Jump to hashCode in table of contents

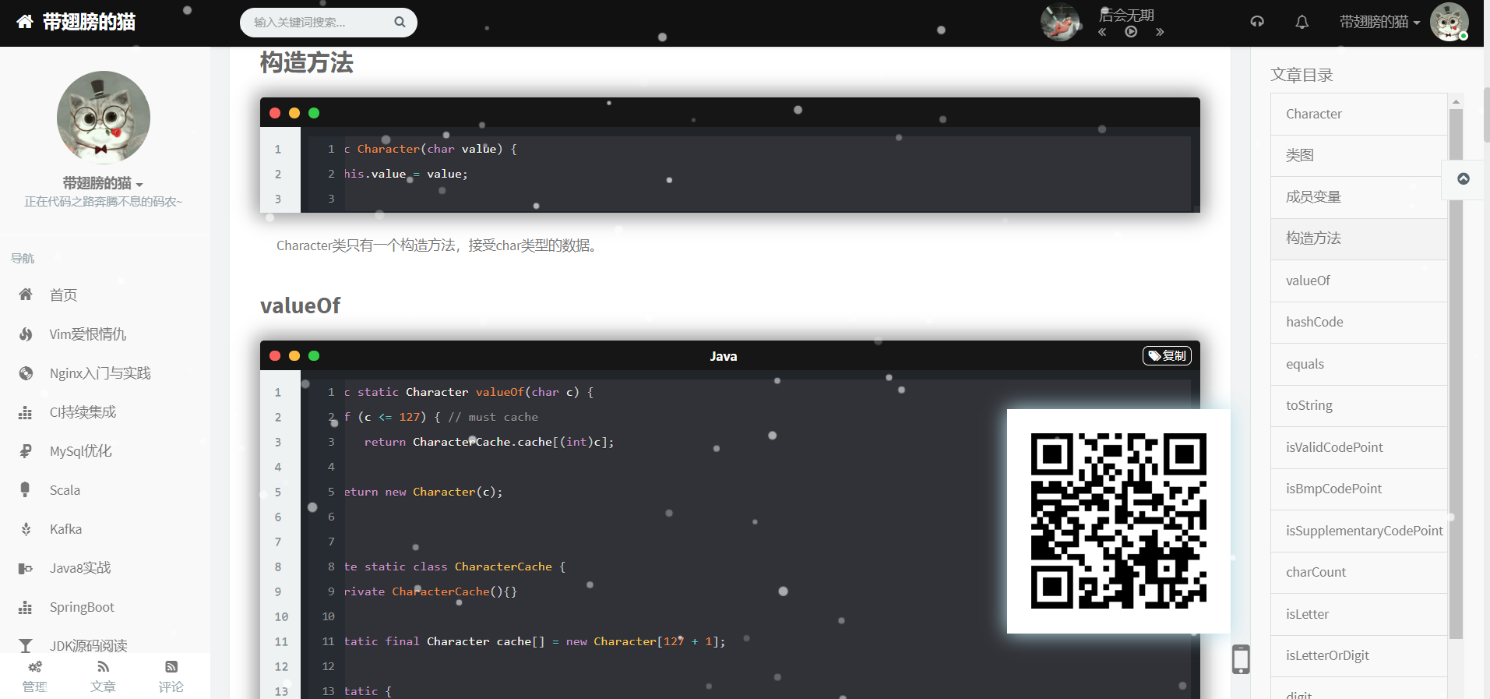tap(1359, 322)
